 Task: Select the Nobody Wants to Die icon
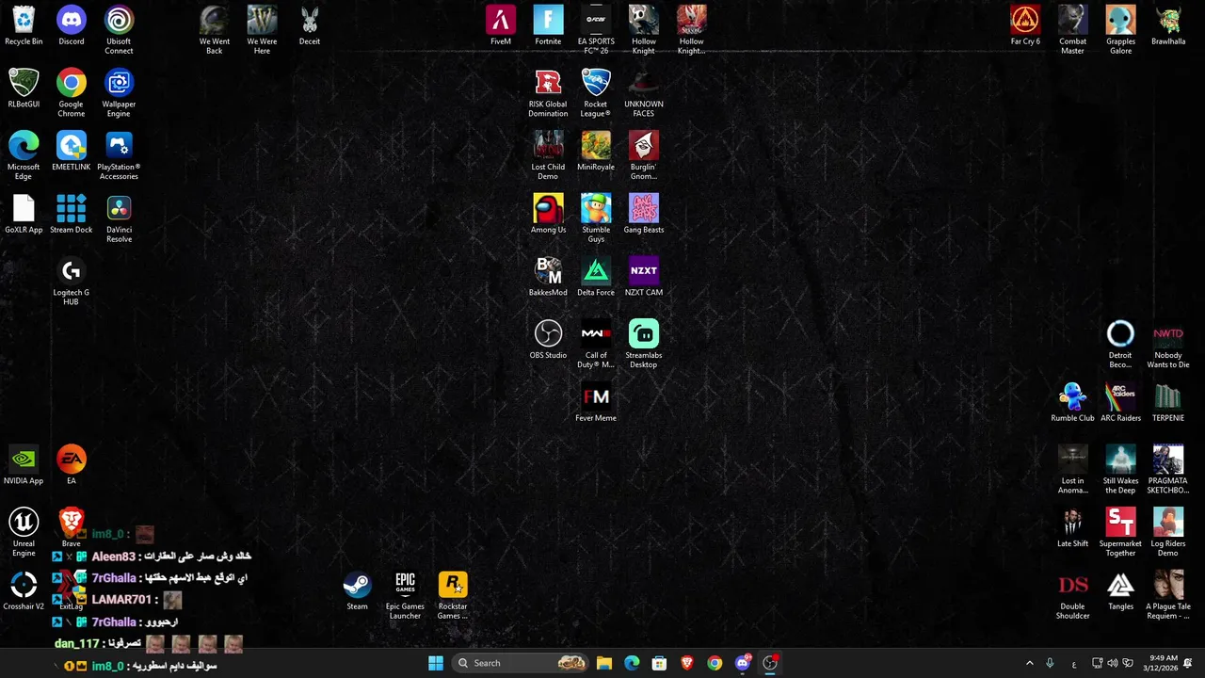[1168, 344]
